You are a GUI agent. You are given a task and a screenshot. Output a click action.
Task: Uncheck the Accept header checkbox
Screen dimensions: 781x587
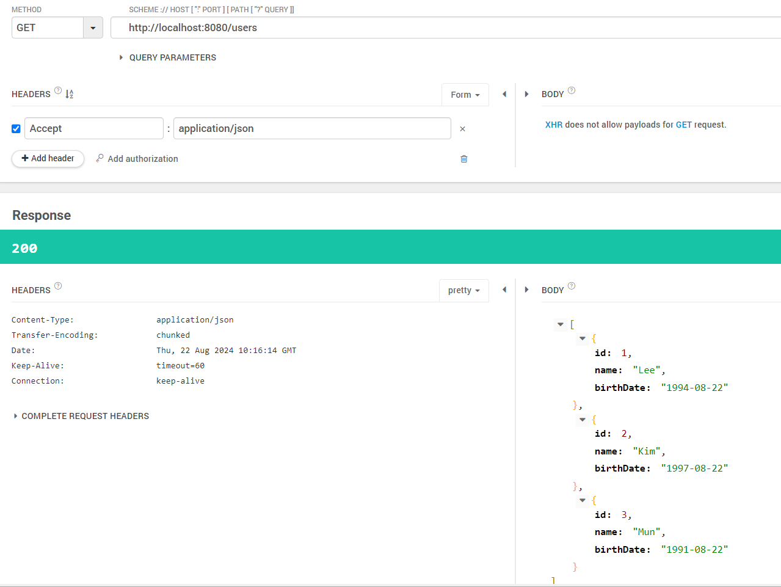15,128
